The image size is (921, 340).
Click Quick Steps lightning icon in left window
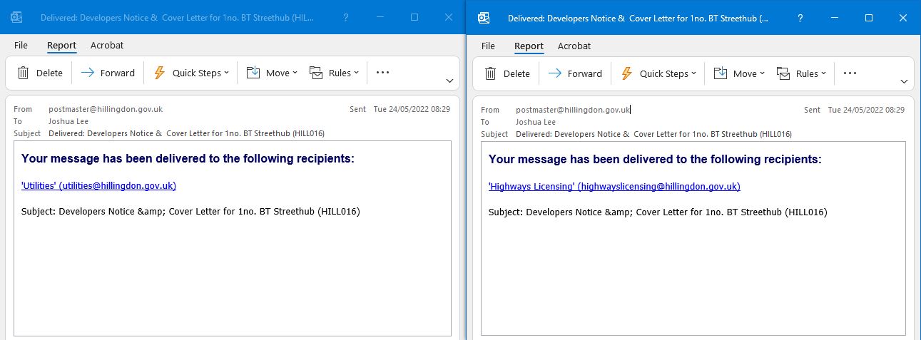click(160, 73)
